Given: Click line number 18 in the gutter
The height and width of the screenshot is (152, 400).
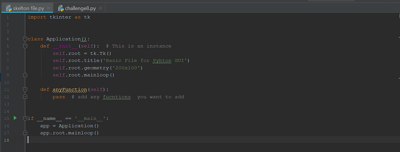Looking at the screenshot, I should coord(7,140).
